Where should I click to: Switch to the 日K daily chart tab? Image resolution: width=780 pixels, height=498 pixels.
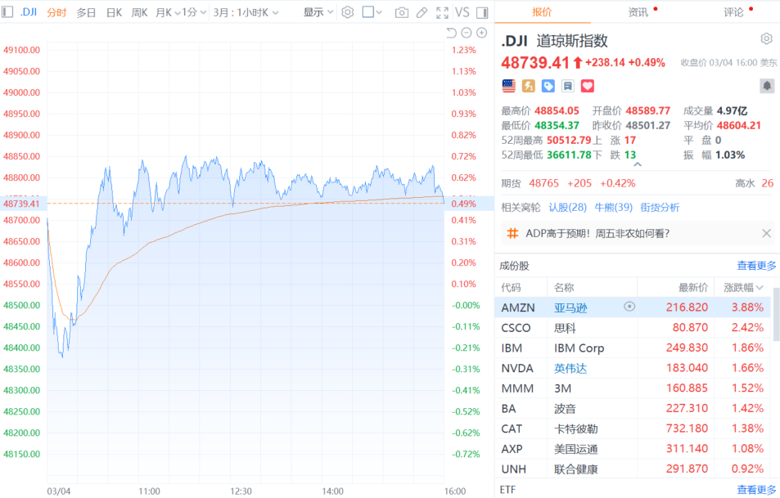[x=114, y=12]
